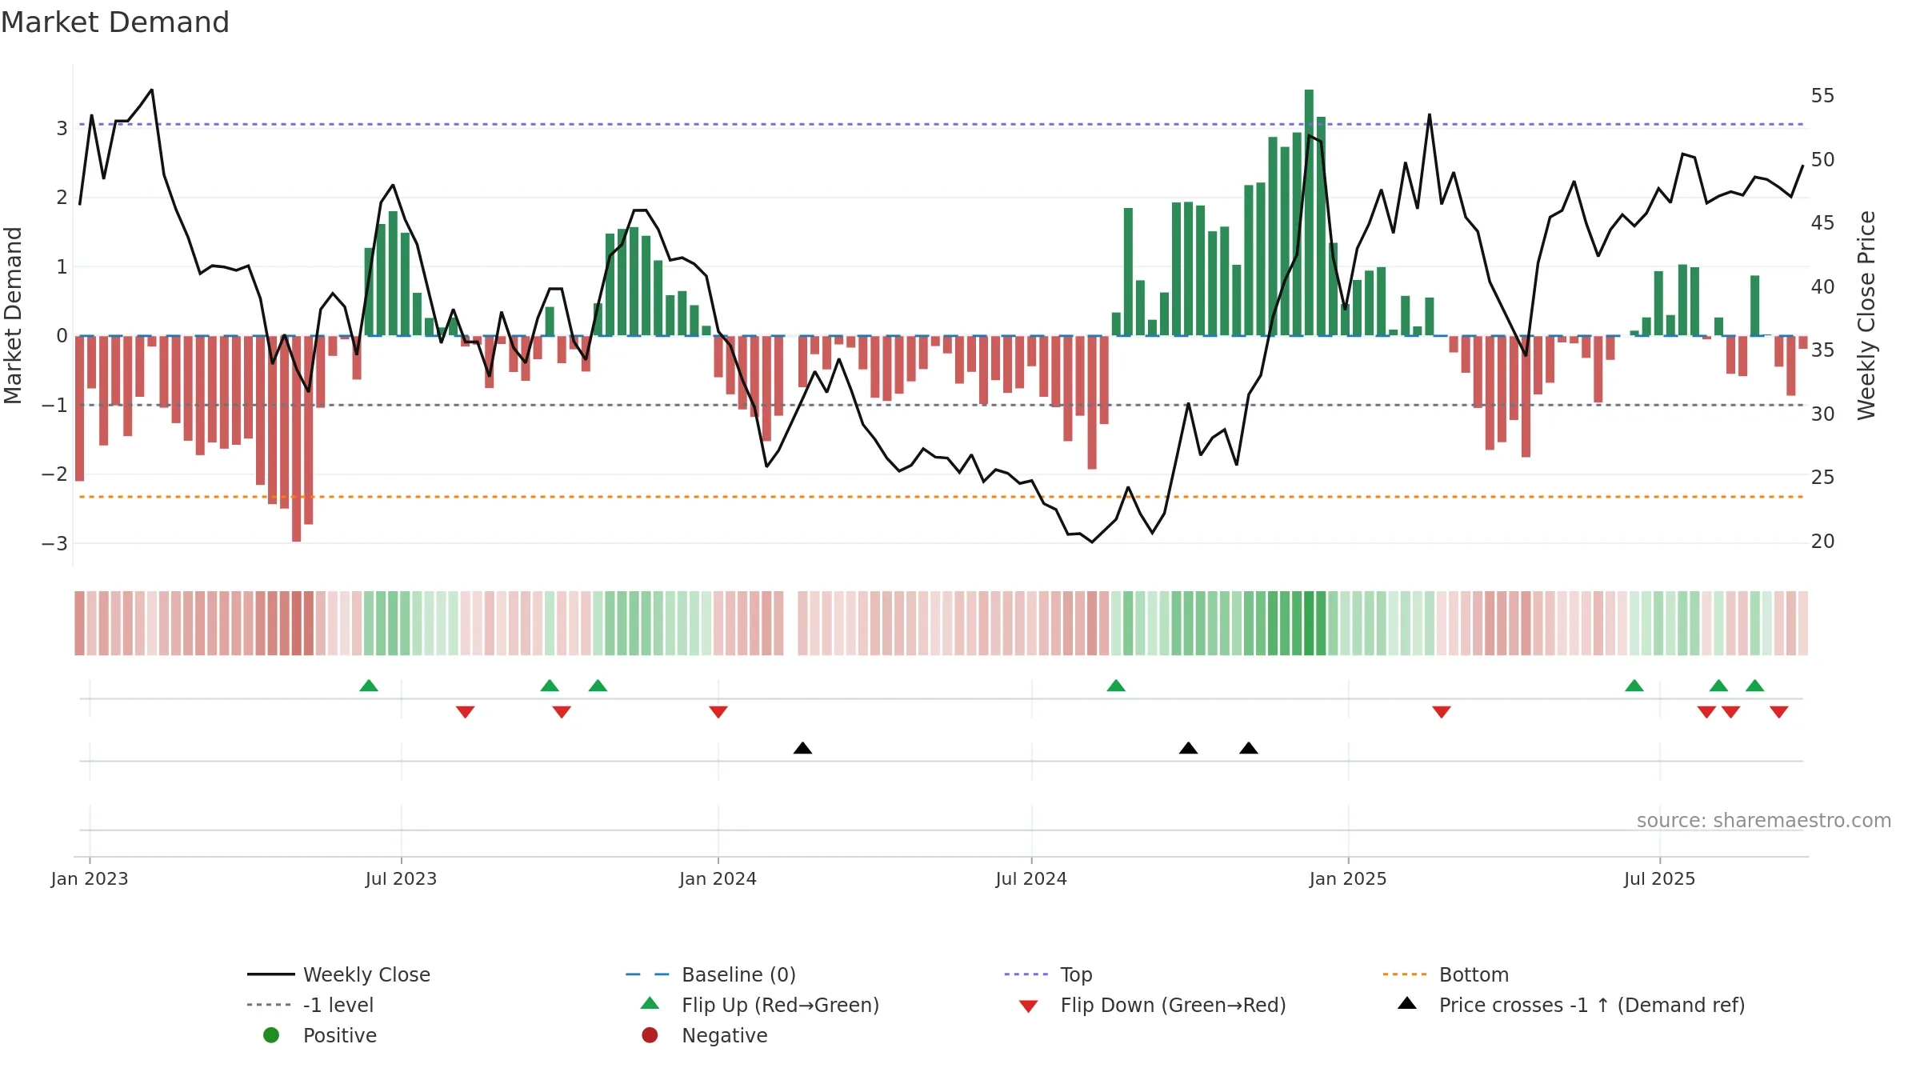Click the Jan 2024 x-axis label
This screenshot has height=1080, width=1920.
pyautogui.click(x=718, y=878)
